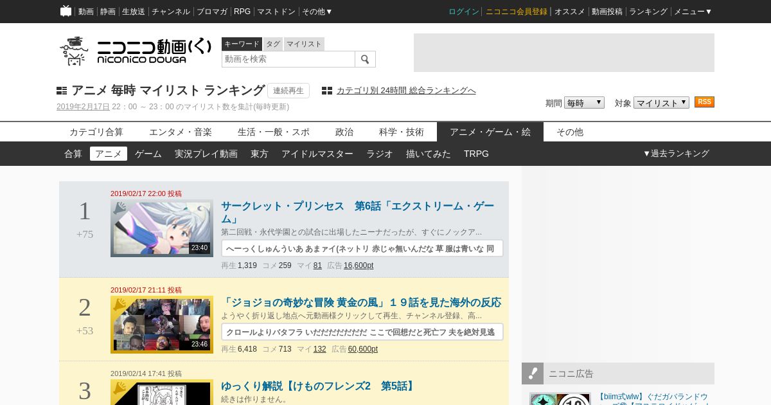Select the ラジオ subcategory

click(x=380, y=154)
